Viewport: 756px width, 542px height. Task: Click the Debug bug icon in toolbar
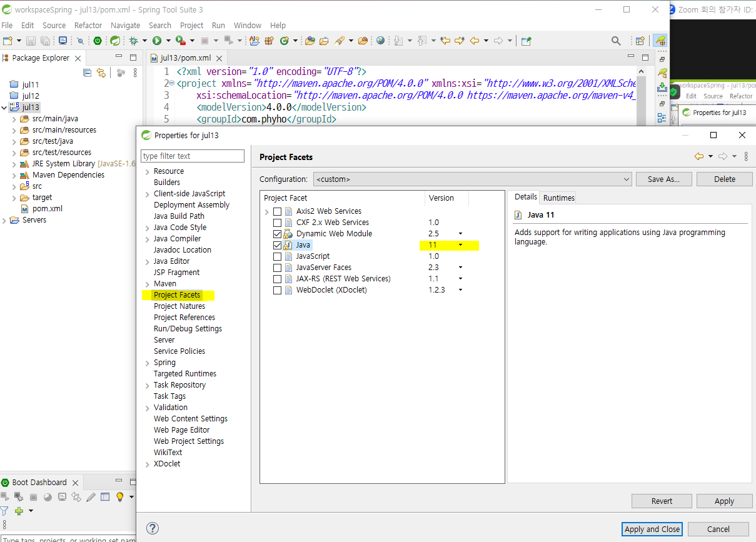click(133, 41)
